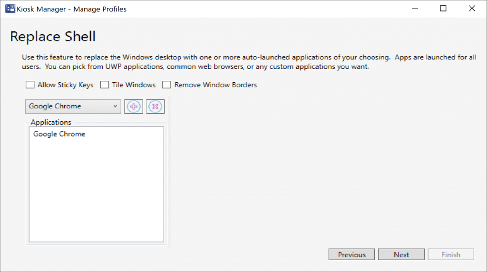
Task: Minimize the Kiosk Manager window
Action: pos(415,9)
